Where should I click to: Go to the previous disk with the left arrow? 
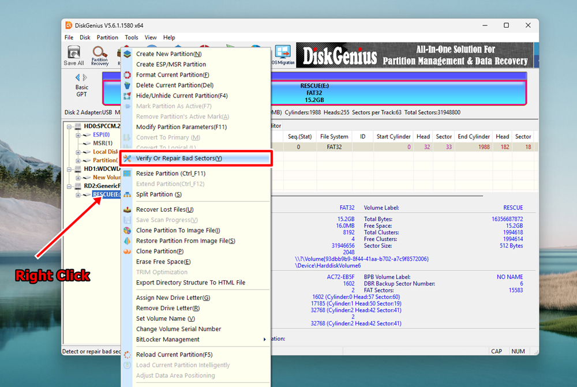tap(78, 77)
